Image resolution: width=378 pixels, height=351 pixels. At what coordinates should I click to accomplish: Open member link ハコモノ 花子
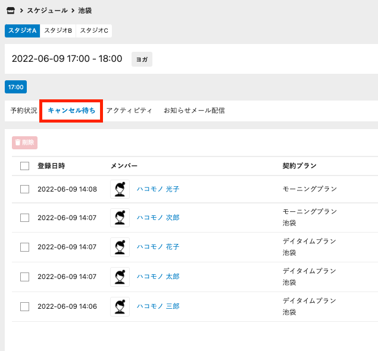click(x=158, y=247)
